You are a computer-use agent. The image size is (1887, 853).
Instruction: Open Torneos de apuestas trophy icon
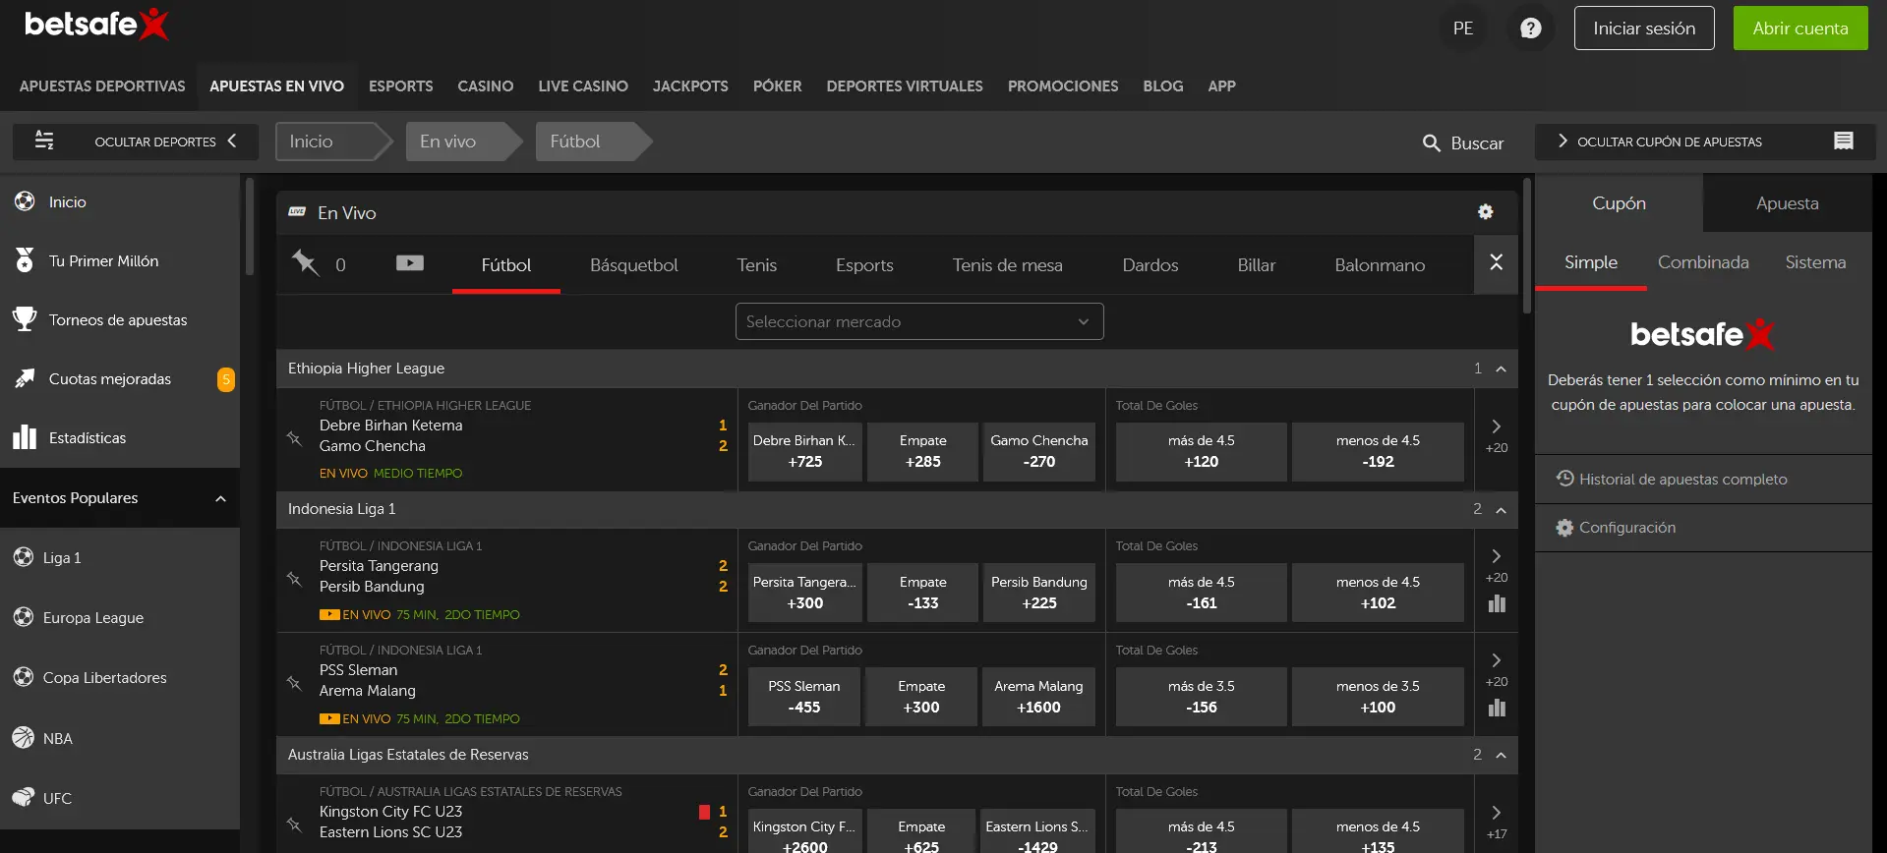point(25,319)
